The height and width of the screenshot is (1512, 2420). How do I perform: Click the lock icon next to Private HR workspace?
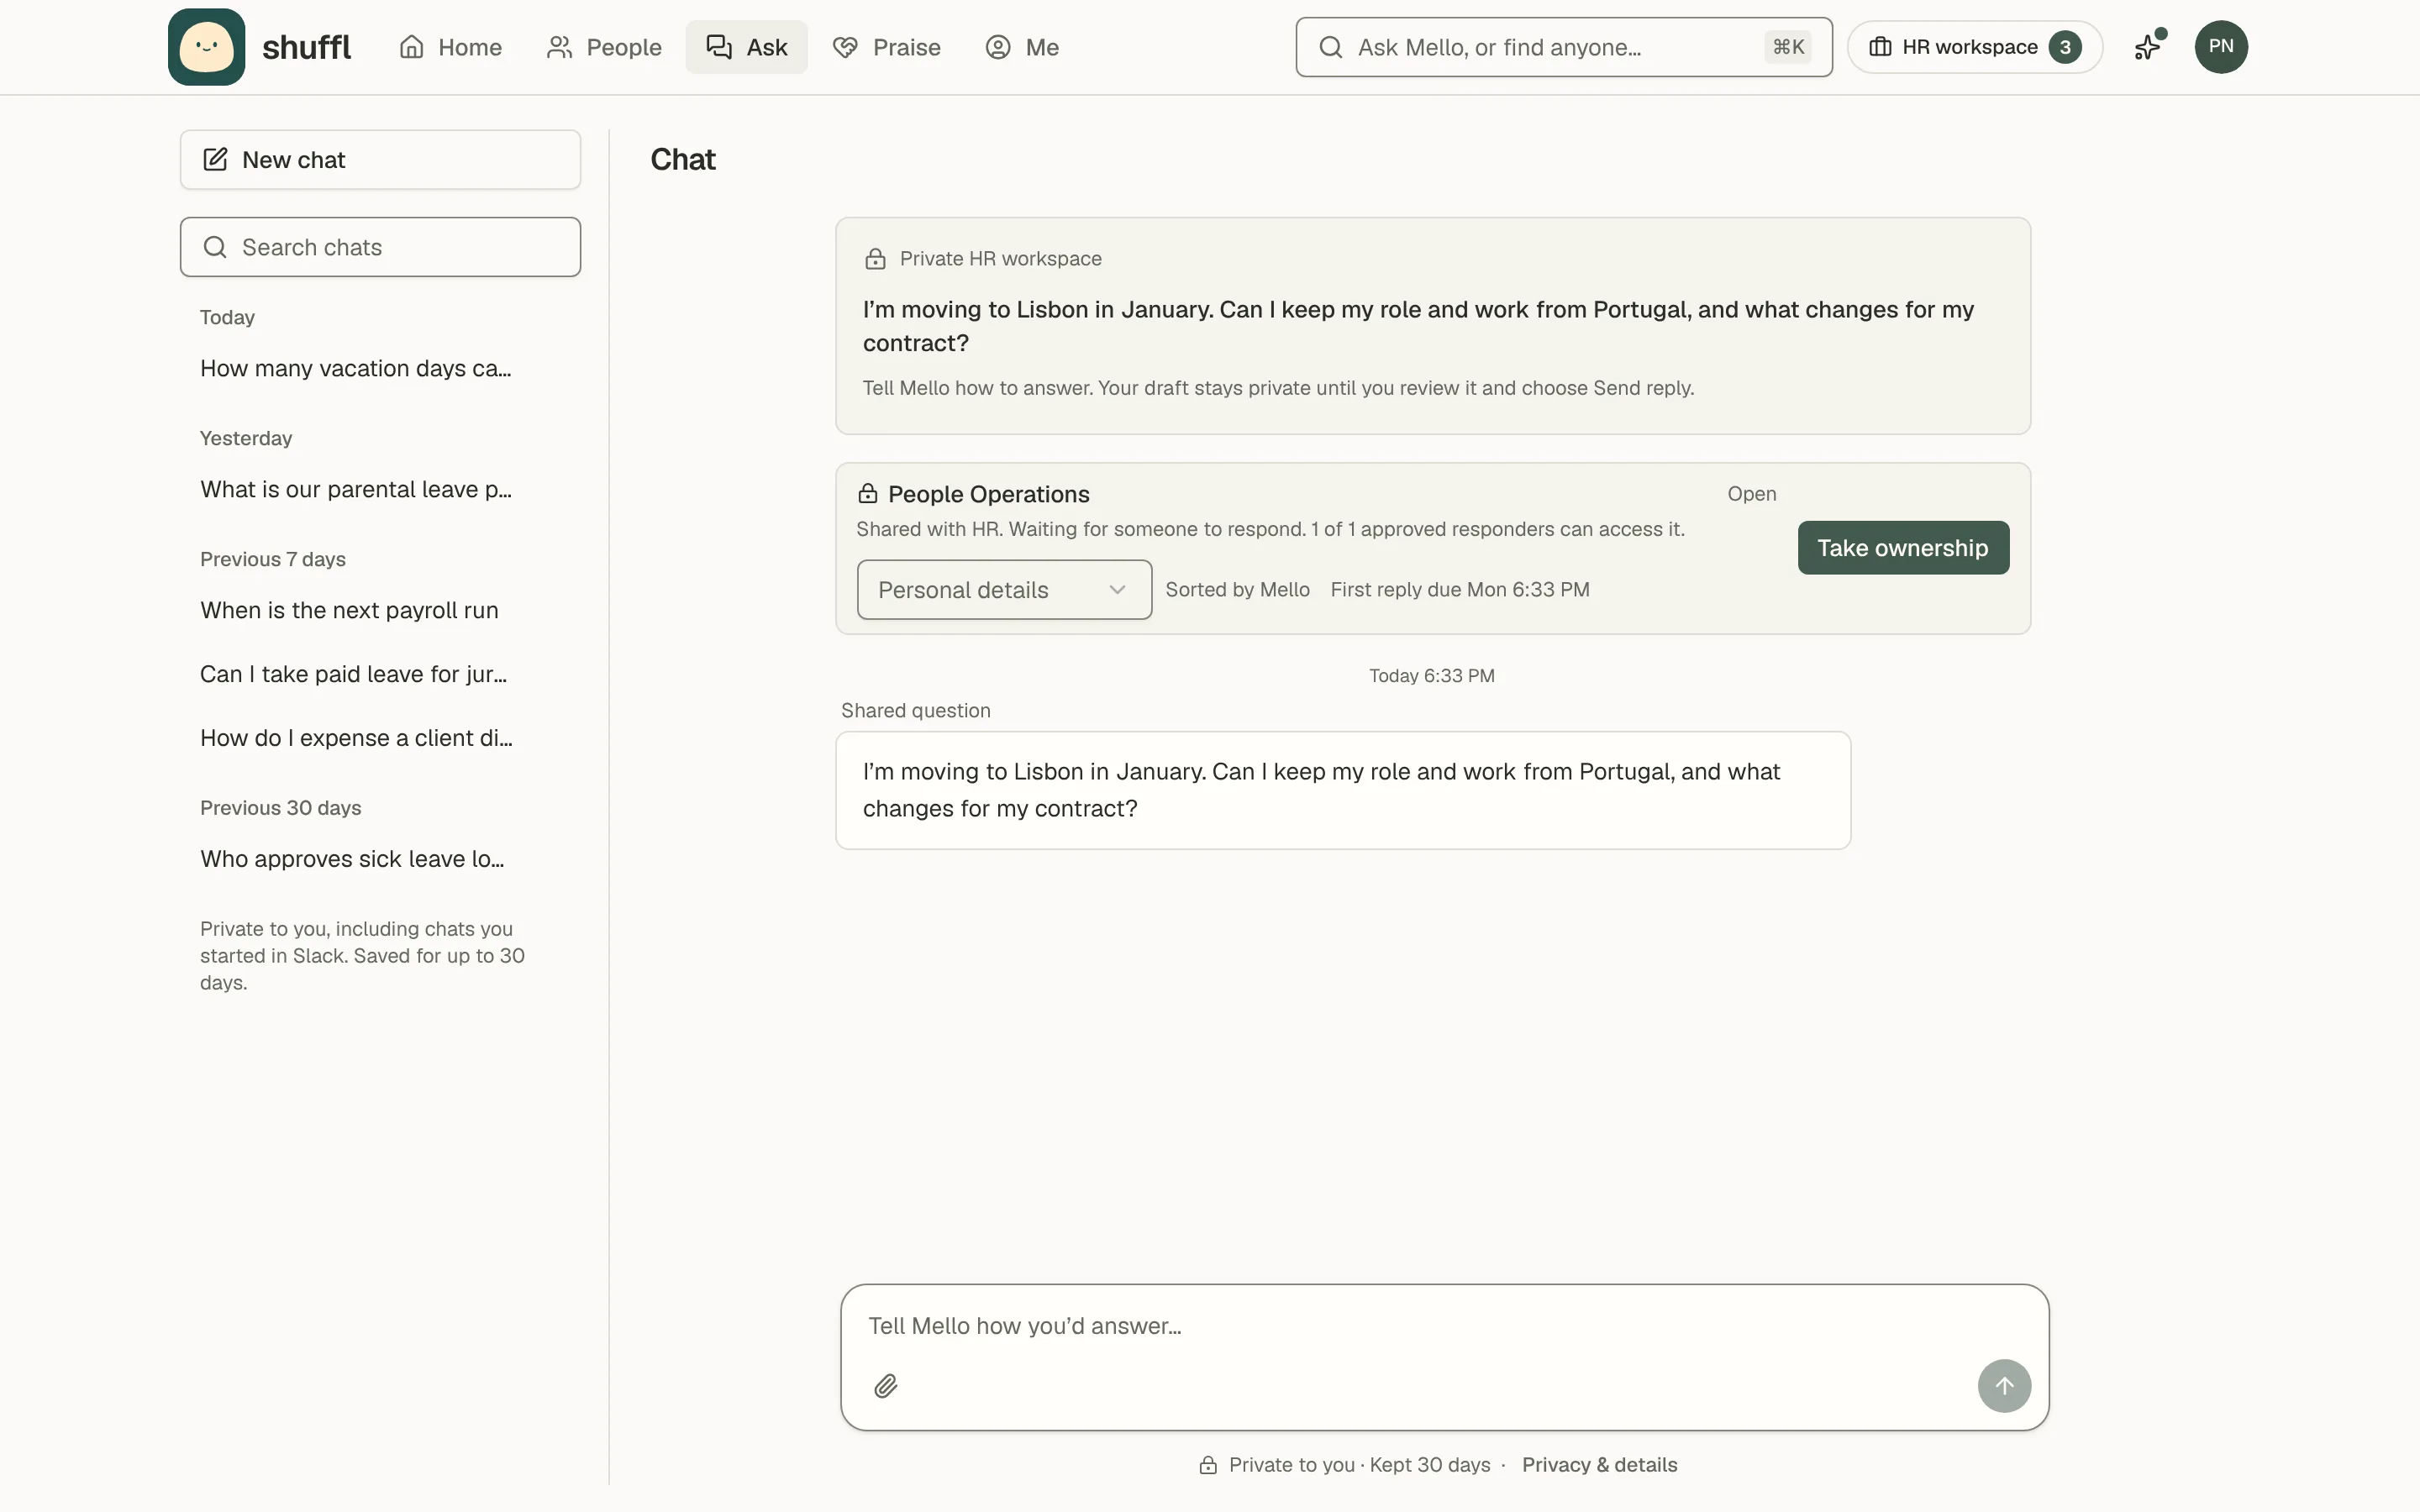[x=875, y=259]
